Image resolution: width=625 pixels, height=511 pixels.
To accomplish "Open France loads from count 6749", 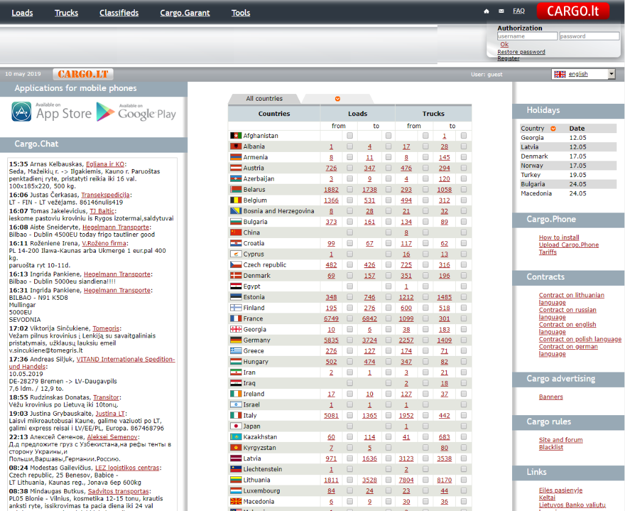I will [331, 319].
